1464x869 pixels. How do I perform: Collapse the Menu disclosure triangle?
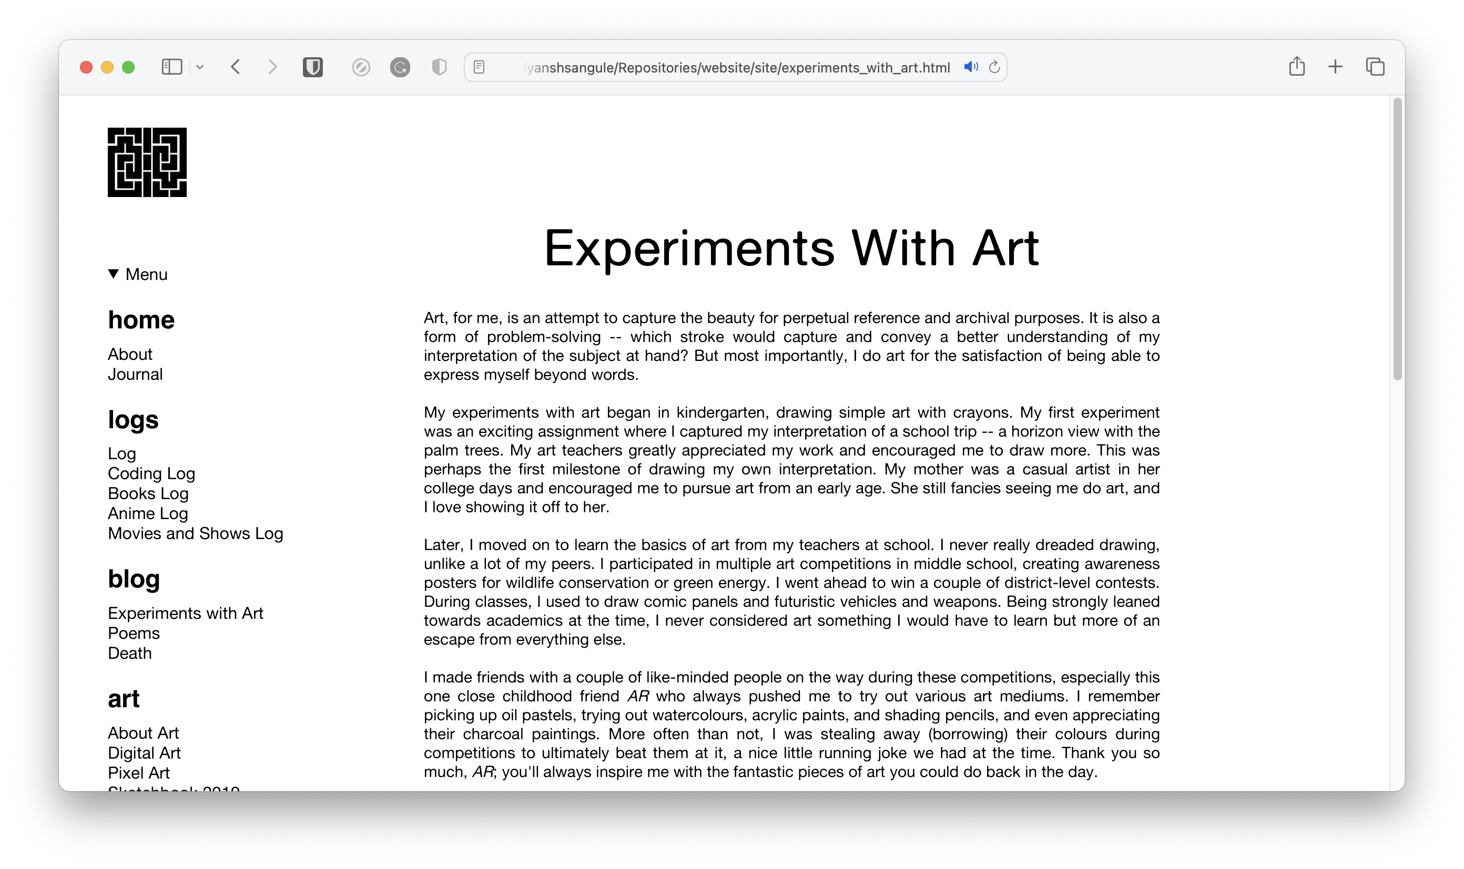pyautogui.click(x=114, y=273)
